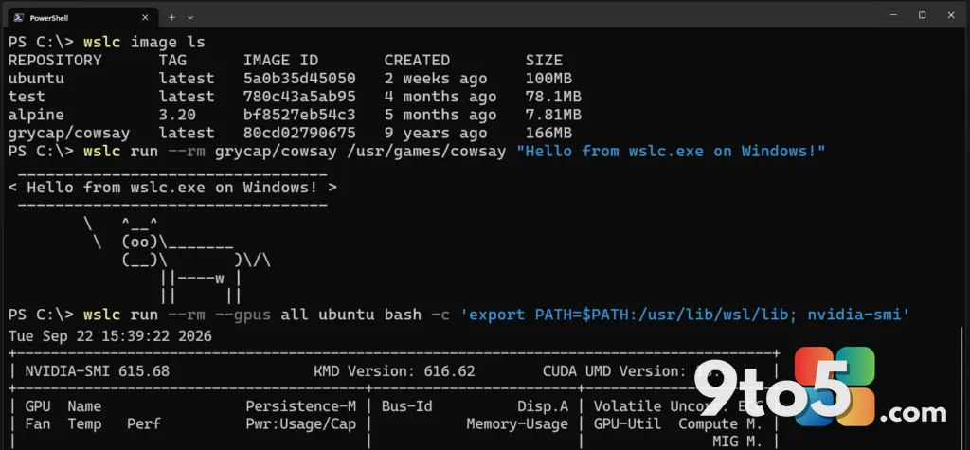Image resolution: width=970 pixels, height=450 pixels.
Task: Click the 'wslc image ls' command text
Action: [144, 42]
